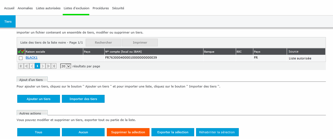Click the green select-all checkmark icon
The width and height of the screenshot is (333, 139).
point(19,52)
